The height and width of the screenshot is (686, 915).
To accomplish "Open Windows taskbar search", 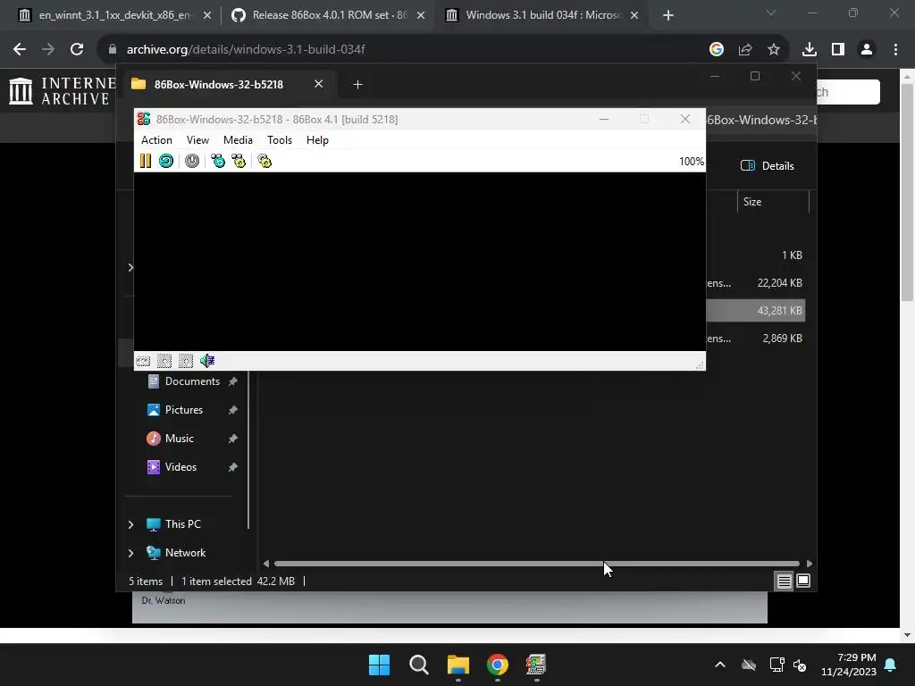I will (x=418, y=665).
